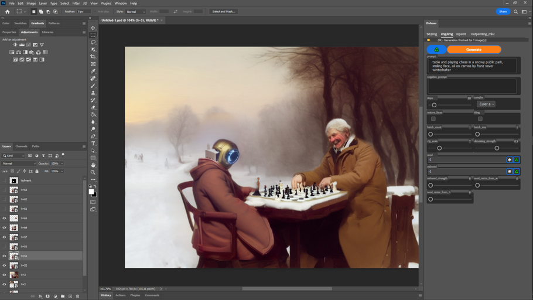533x300 pixels.
Task: Select the Lasso tool
Action: [93, 42]
